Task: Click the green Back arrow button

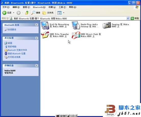Action: [4, 13]
